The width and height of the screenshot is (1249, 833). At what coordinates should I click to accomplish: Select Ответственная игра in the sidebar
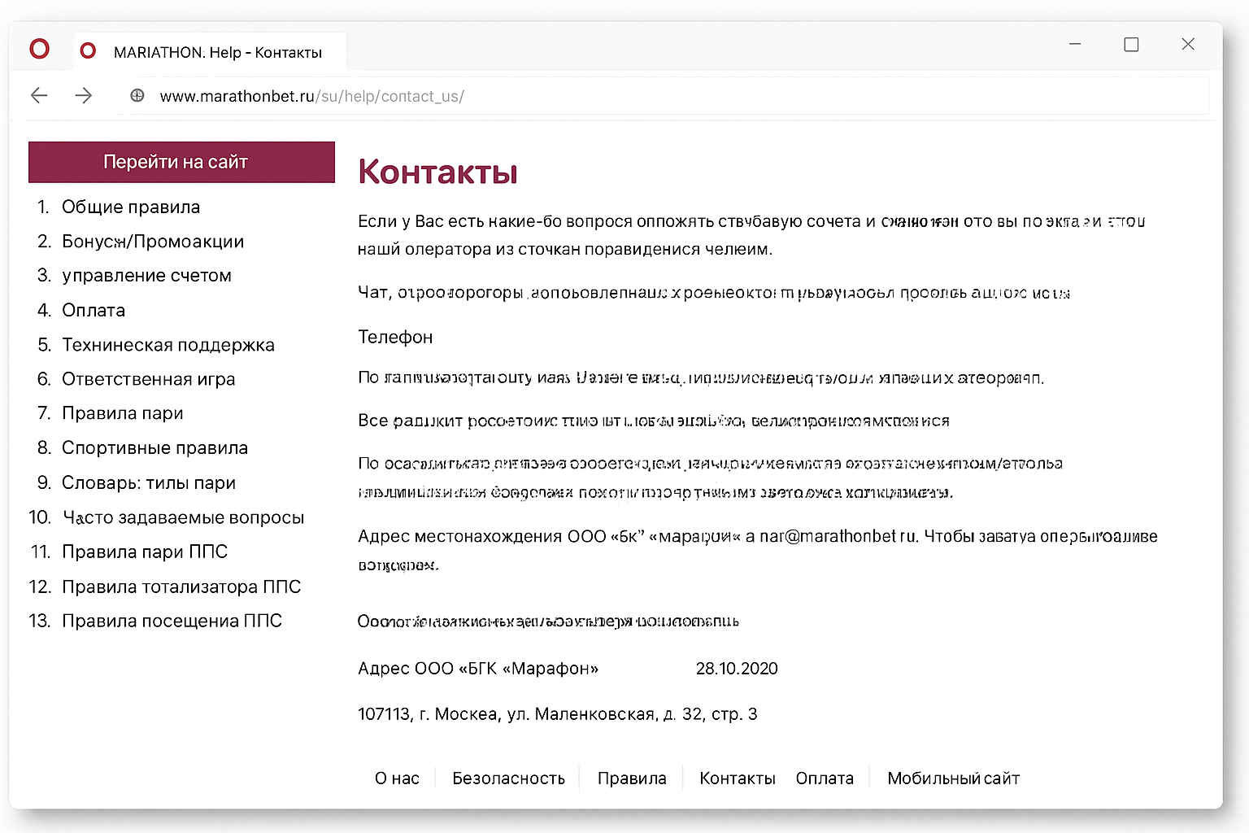click(x=149, y=378)
